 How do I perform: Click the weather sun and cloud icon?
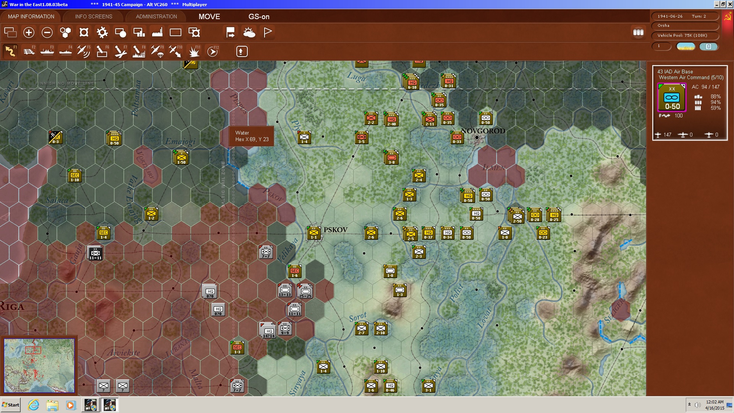pyautogui.click(x=249, y=33)
